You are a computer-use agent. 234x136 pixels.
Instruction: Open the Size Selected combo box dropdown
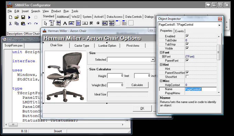153,59
